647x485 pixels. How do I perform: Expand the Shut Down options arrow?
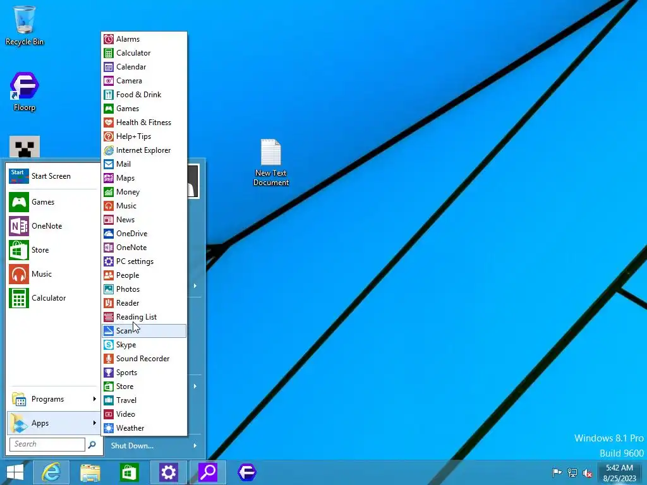(x=195, y=445)
